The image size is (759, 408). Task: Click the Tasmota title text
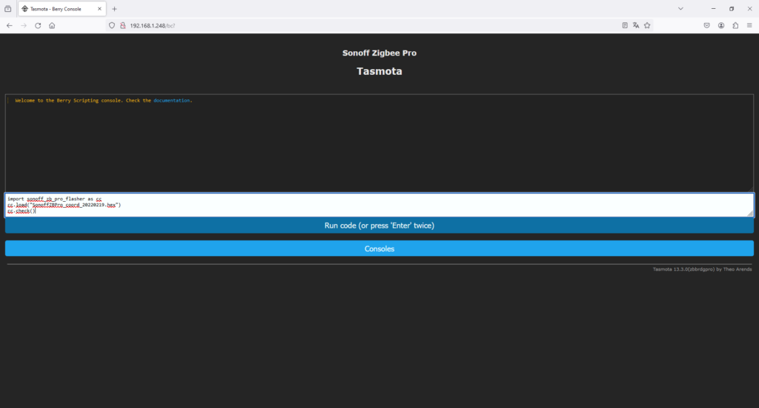point(379,71)
